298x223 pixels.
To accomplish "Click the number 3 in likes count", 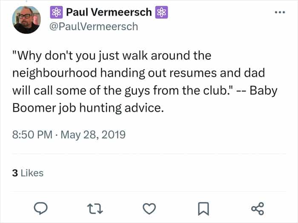I will pos(15,173).
